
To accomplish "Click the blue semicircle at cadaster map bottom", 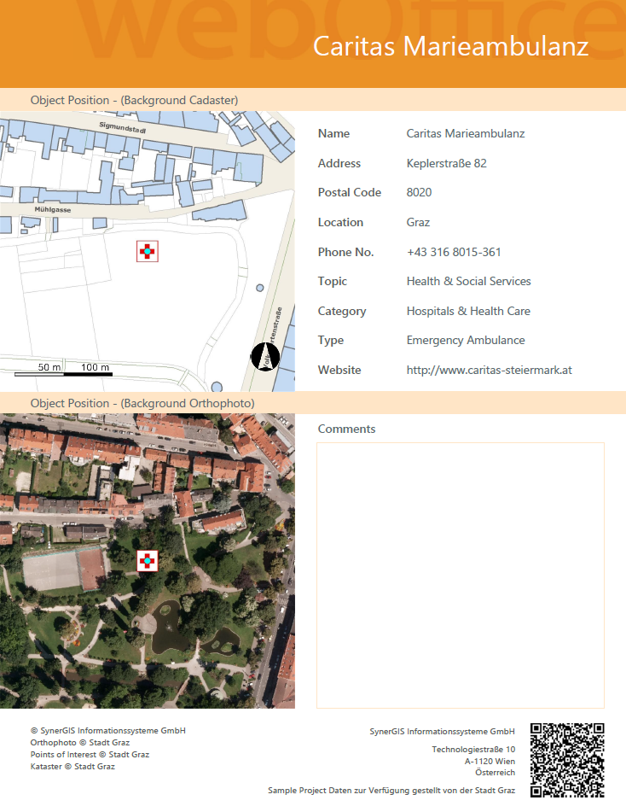I will click(x=217, y=387).
